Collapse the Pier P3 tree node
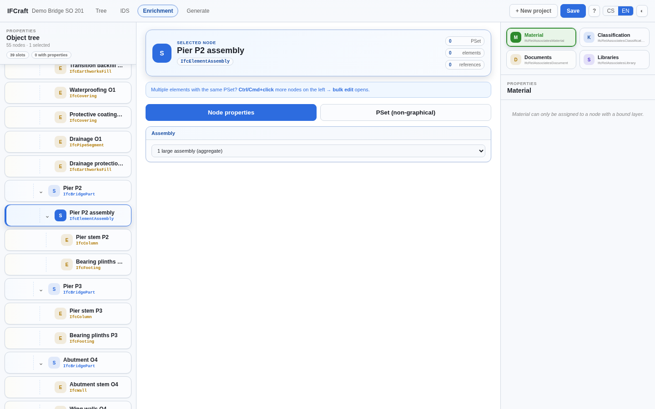The height and width of the screenshot is (409, 655). [x=41, y=289]
